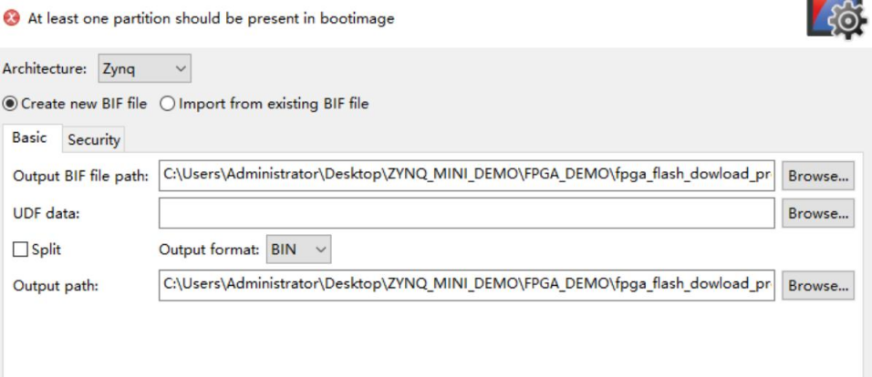Select the Create new BIF file option

11,104
